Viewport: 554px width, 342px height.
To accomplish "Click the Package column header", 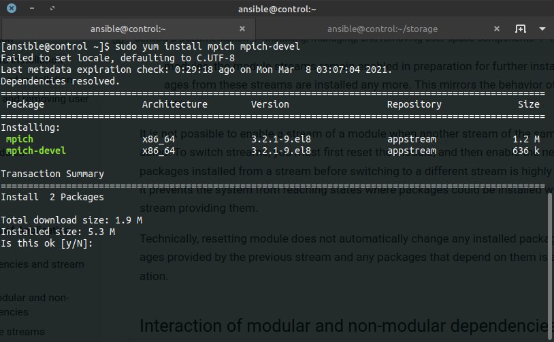I will coord(25,104).
